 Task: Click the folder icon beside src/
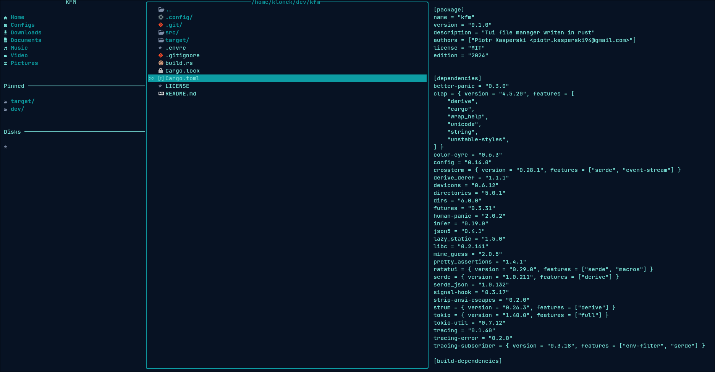[161, 32]
